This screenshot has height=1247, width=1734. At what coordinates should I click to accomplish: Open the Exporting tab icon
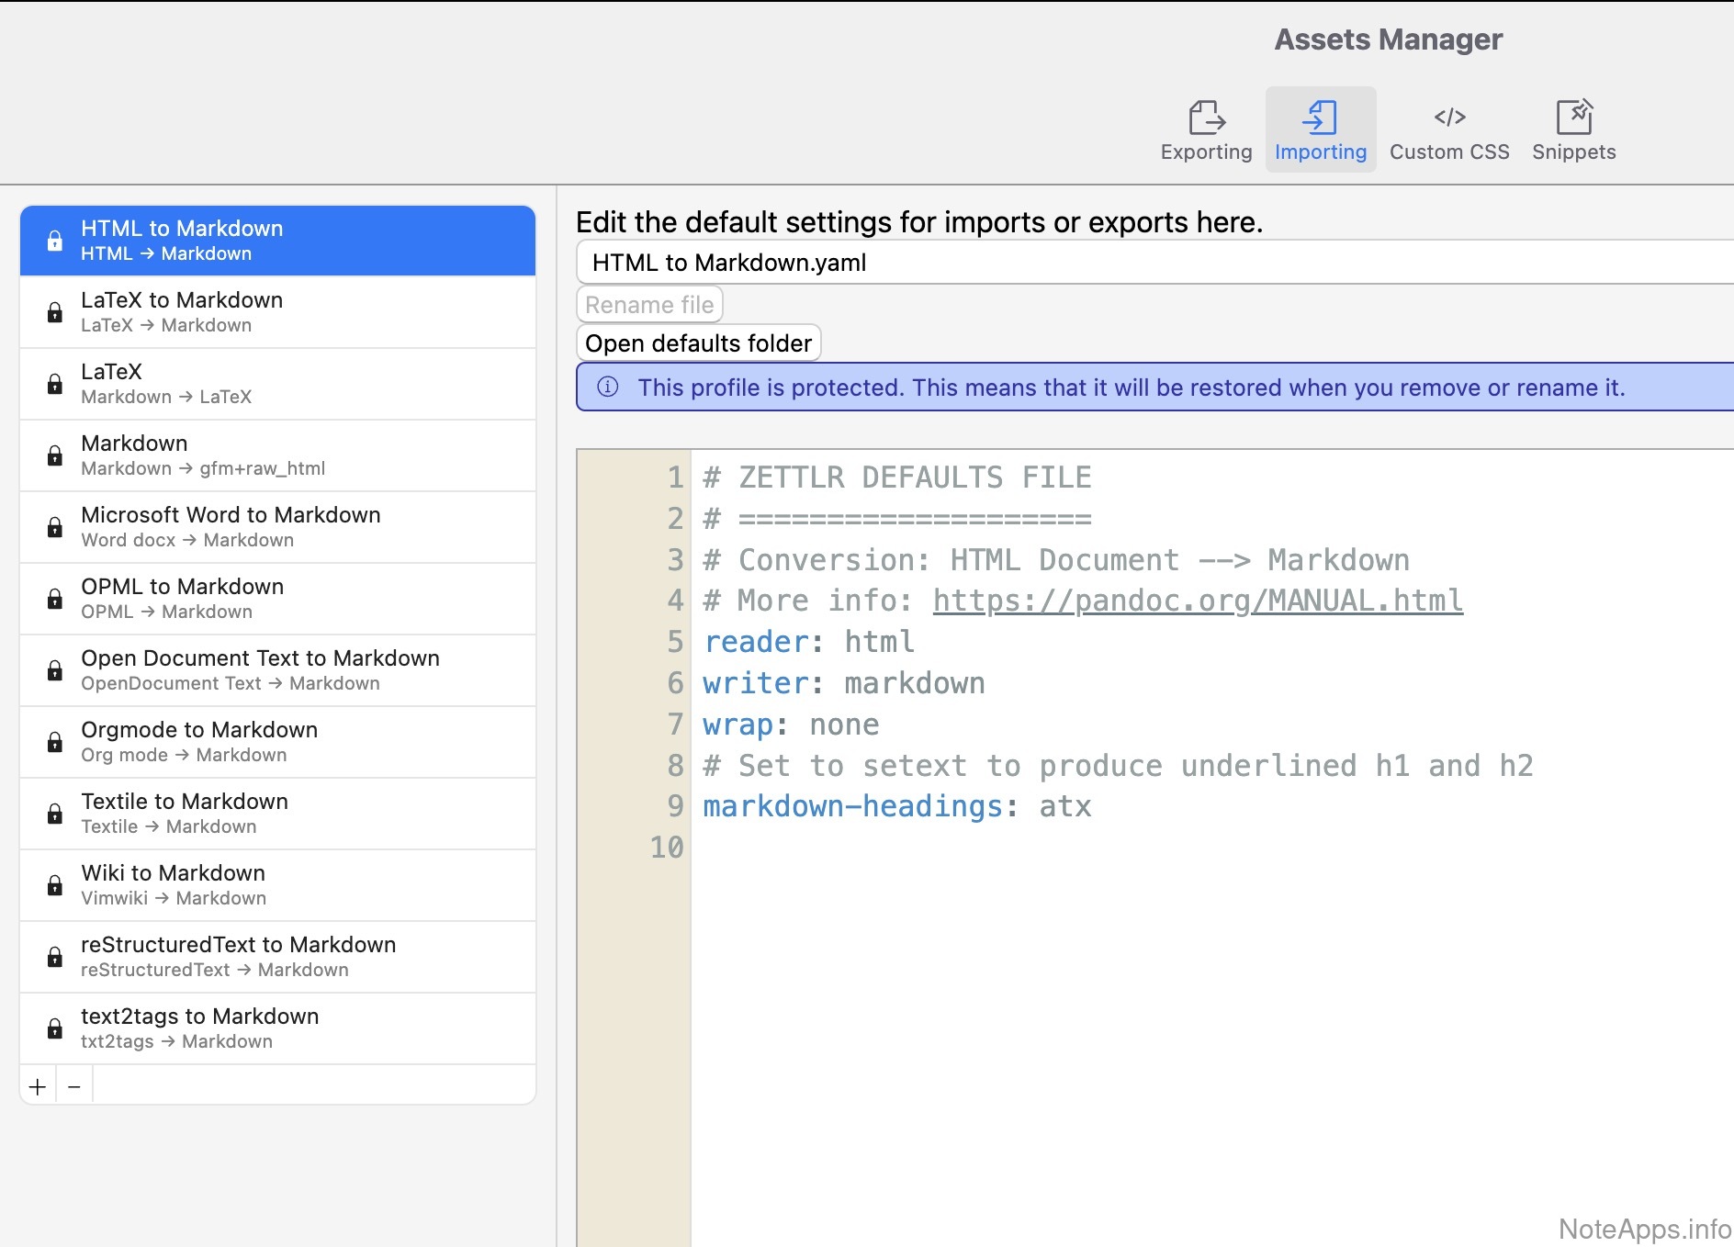click(1206, 118)
